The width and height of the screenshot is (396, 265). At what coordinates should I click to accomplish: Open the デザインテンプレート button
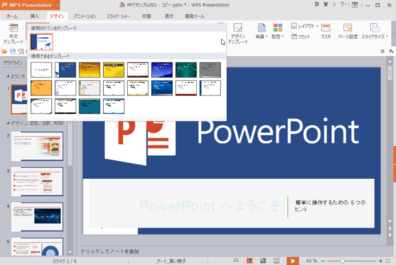click(238, 33)
